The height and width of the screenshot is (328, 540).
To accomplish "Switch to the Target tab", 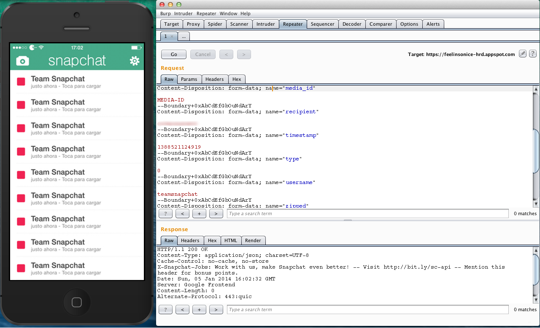I will point(172,24).
